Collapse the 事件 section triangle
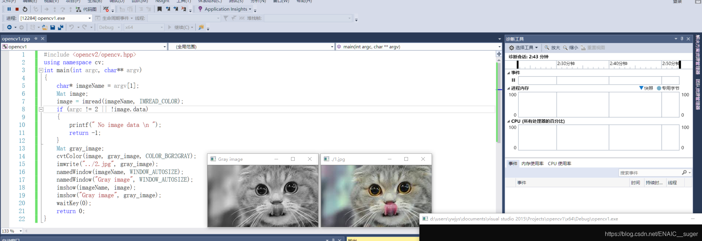This screenshot has height=241, width=702. [508, 73]
